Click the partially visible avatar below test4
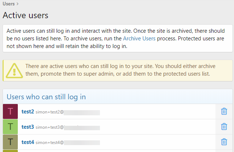Viewport: 234px width, 152px height. pyautogui.click(x=10, y=151)
